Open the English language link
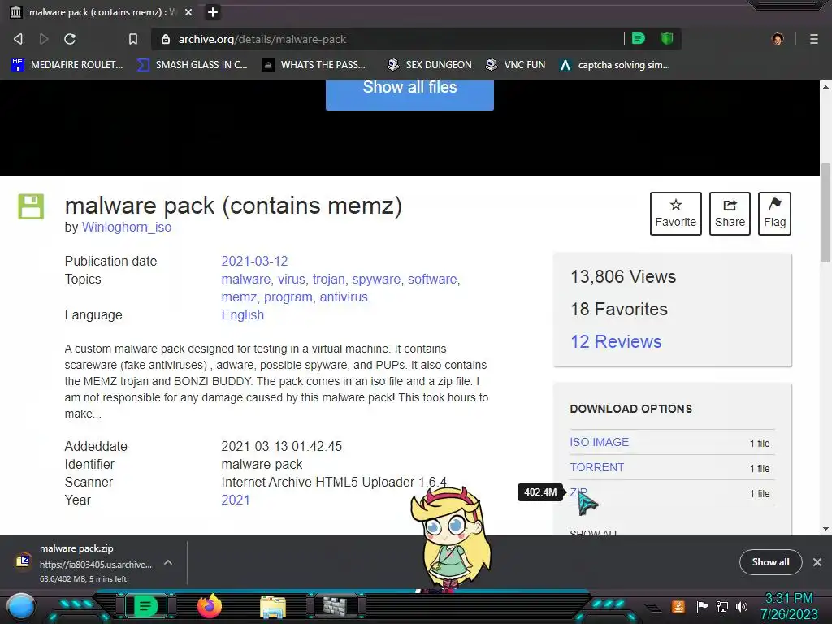The height and width of the screenshot is (624, 832). point(242,315)
